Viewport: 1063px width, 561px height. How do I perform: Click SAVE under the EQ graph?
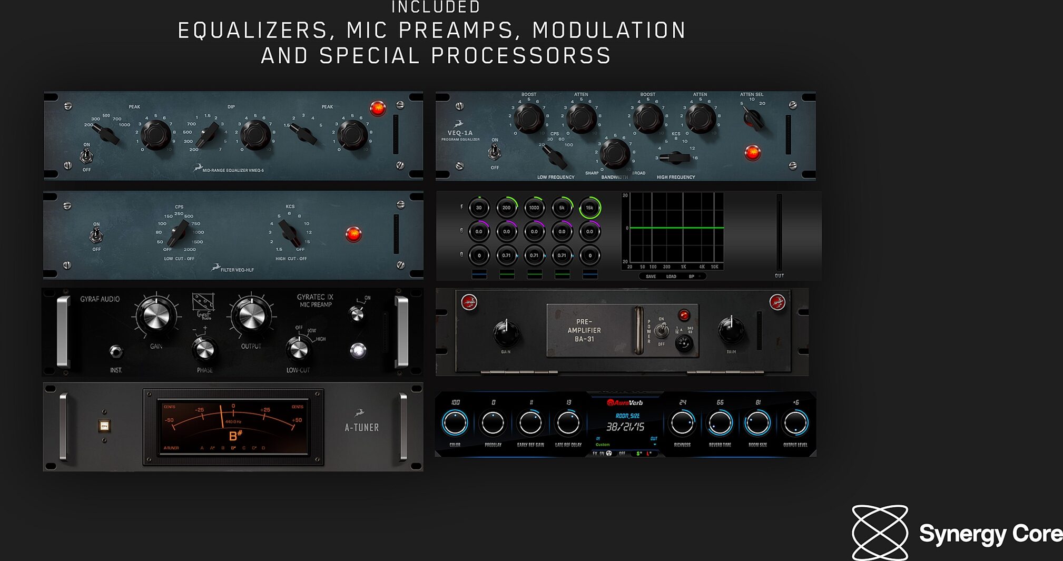click(651, 276)
